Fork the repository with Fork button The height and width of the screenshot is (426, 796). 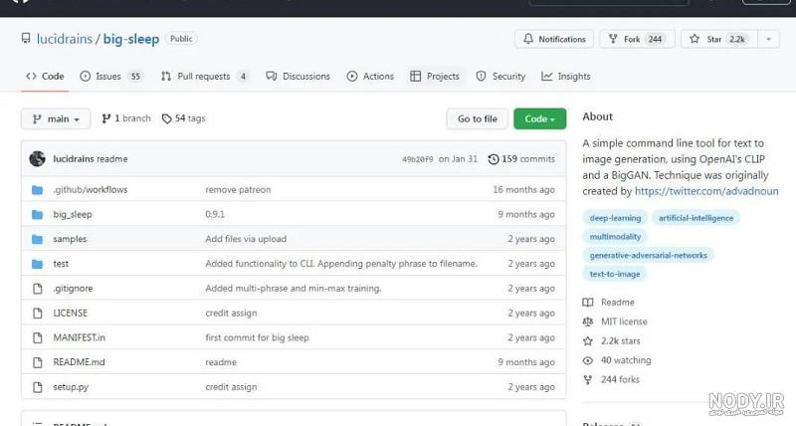[x=637, y=39]
